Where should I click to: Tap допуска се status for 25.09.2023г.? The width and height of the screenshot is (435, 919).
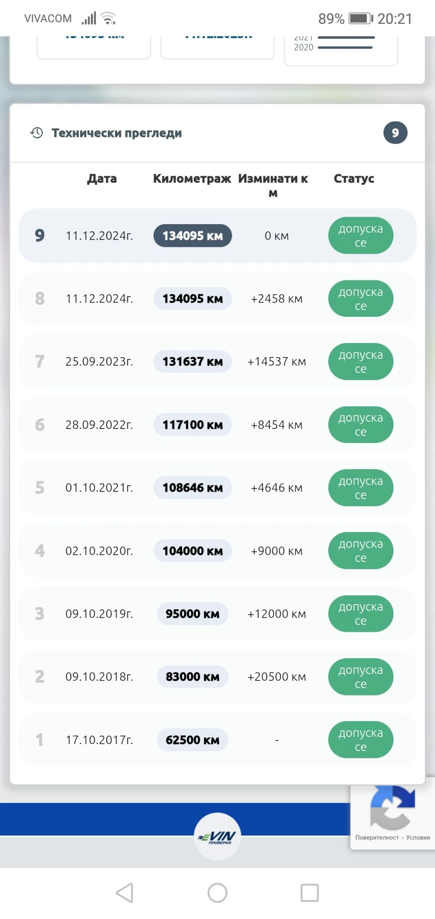[360, 361]
